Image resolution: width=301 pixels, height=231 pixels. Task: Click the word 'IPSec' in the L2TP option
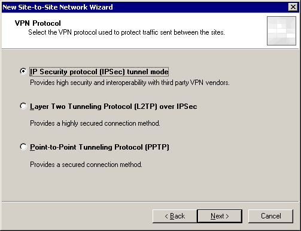187,107
